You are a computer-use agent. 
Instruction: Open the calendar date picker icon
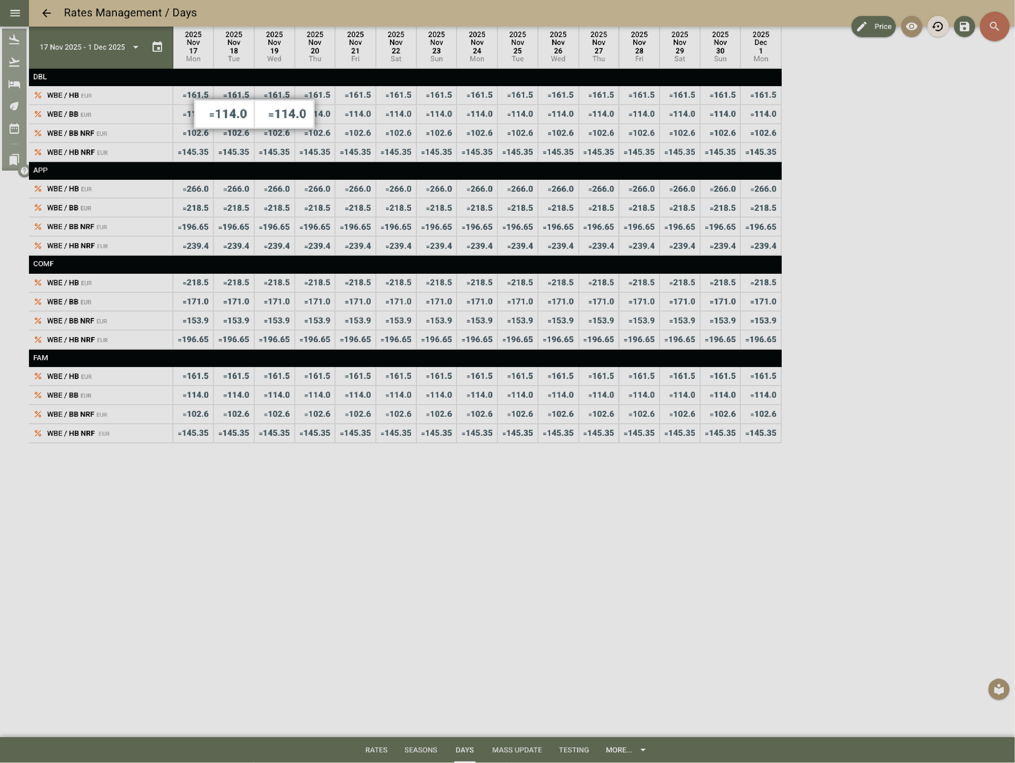point(157,47)
